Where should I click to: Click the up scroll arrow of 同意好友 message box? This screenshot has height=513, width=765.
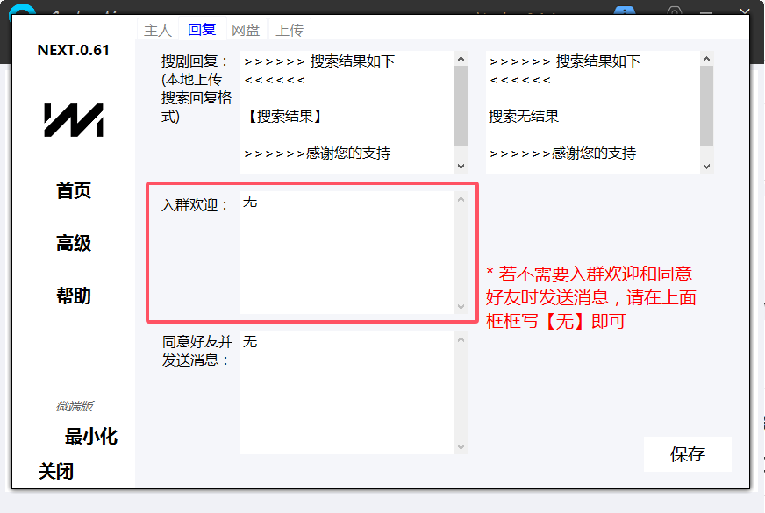460,340
